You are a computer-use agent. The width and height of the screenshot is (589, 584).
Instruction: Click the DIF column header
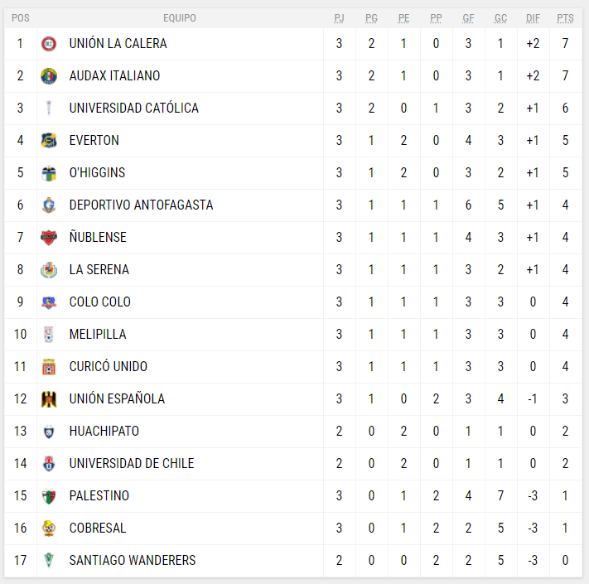coord(533,17)
